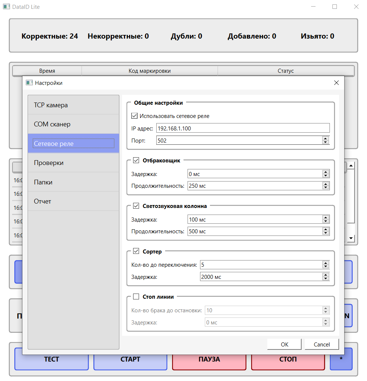Confirm settings with the OK button
367x381 pixels.
tap(284, 344)
